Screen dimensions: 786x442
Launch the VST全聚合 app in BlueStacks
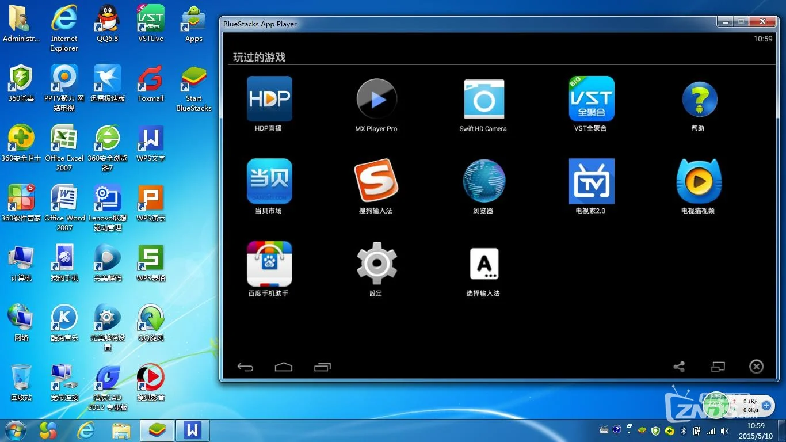tap(591, 104)
